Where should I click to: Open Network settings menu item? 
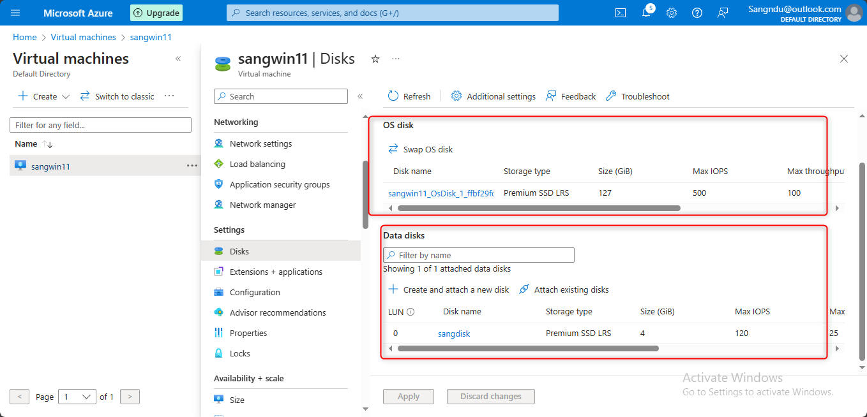(x=260, y=143)
